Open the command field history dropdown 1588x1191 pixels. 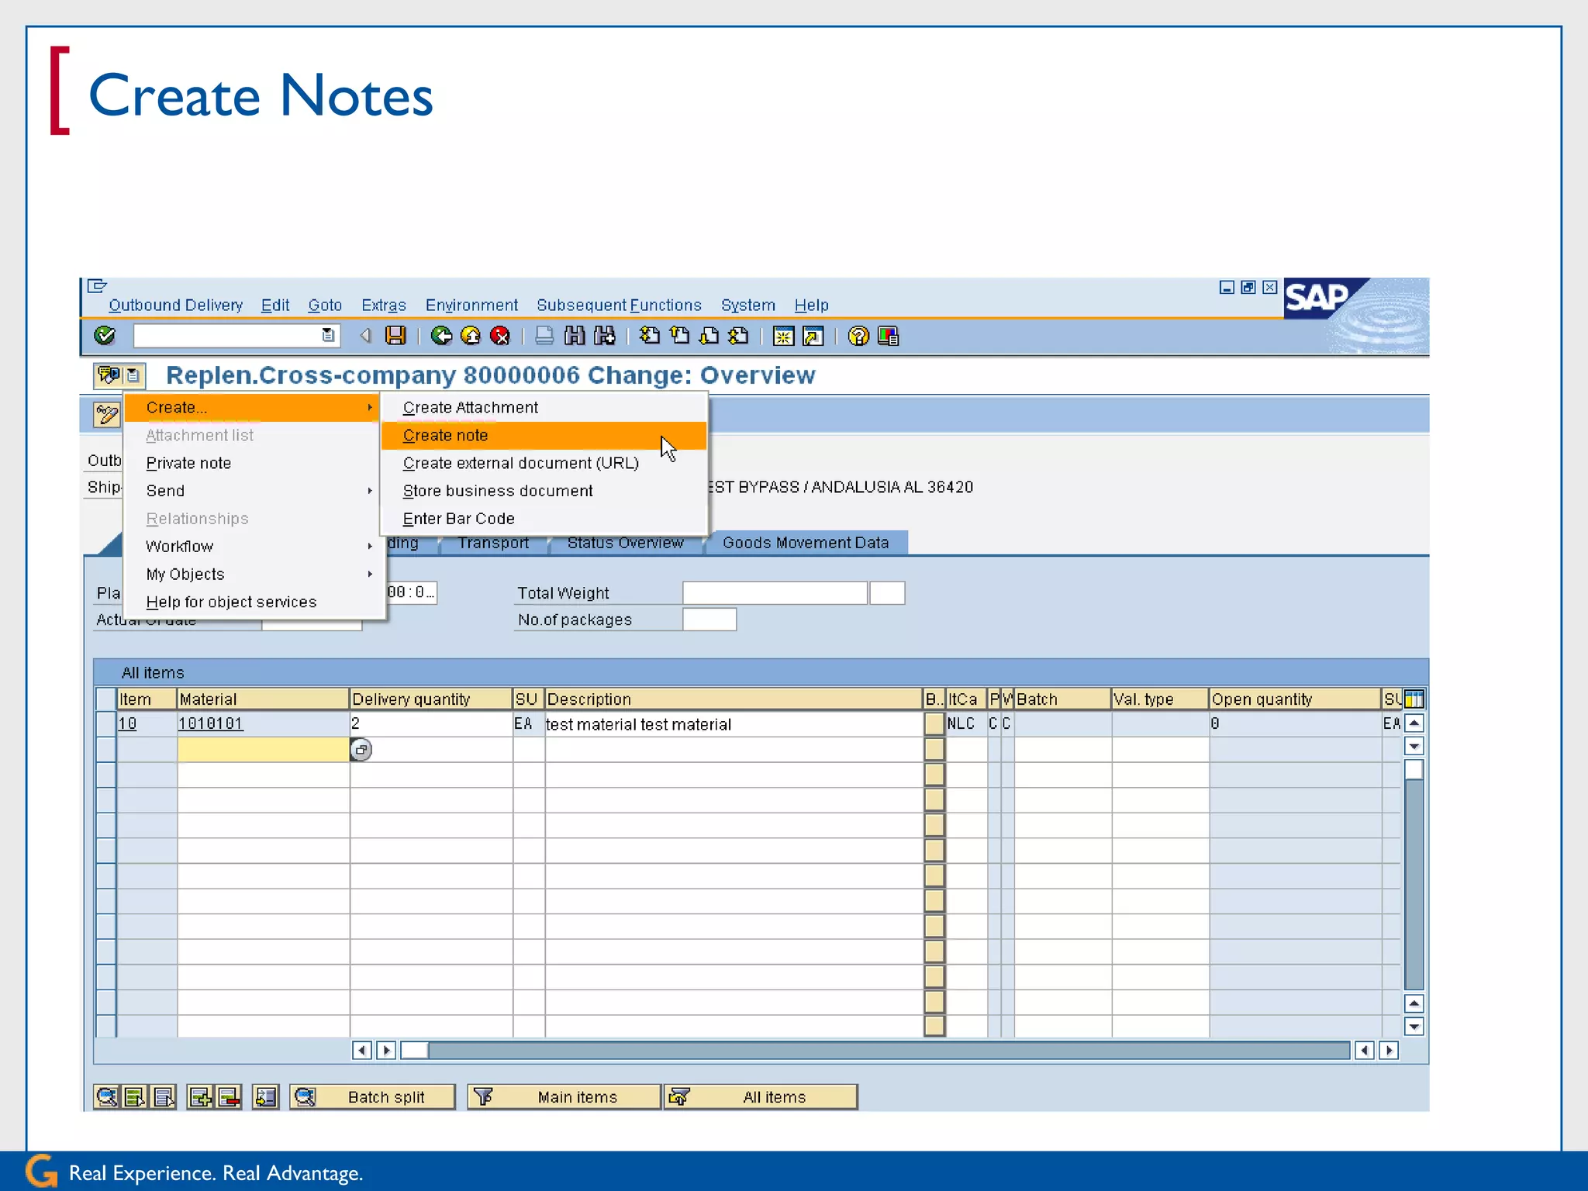click(328, 335)
